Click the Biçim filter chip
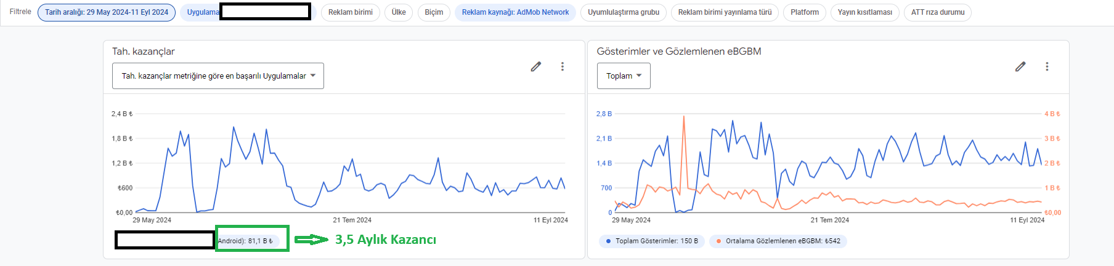The width and height of the screenshot is (1114, 266). point(434,12)
